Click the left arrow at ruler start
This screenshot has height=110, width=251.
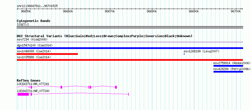(17, 9)
